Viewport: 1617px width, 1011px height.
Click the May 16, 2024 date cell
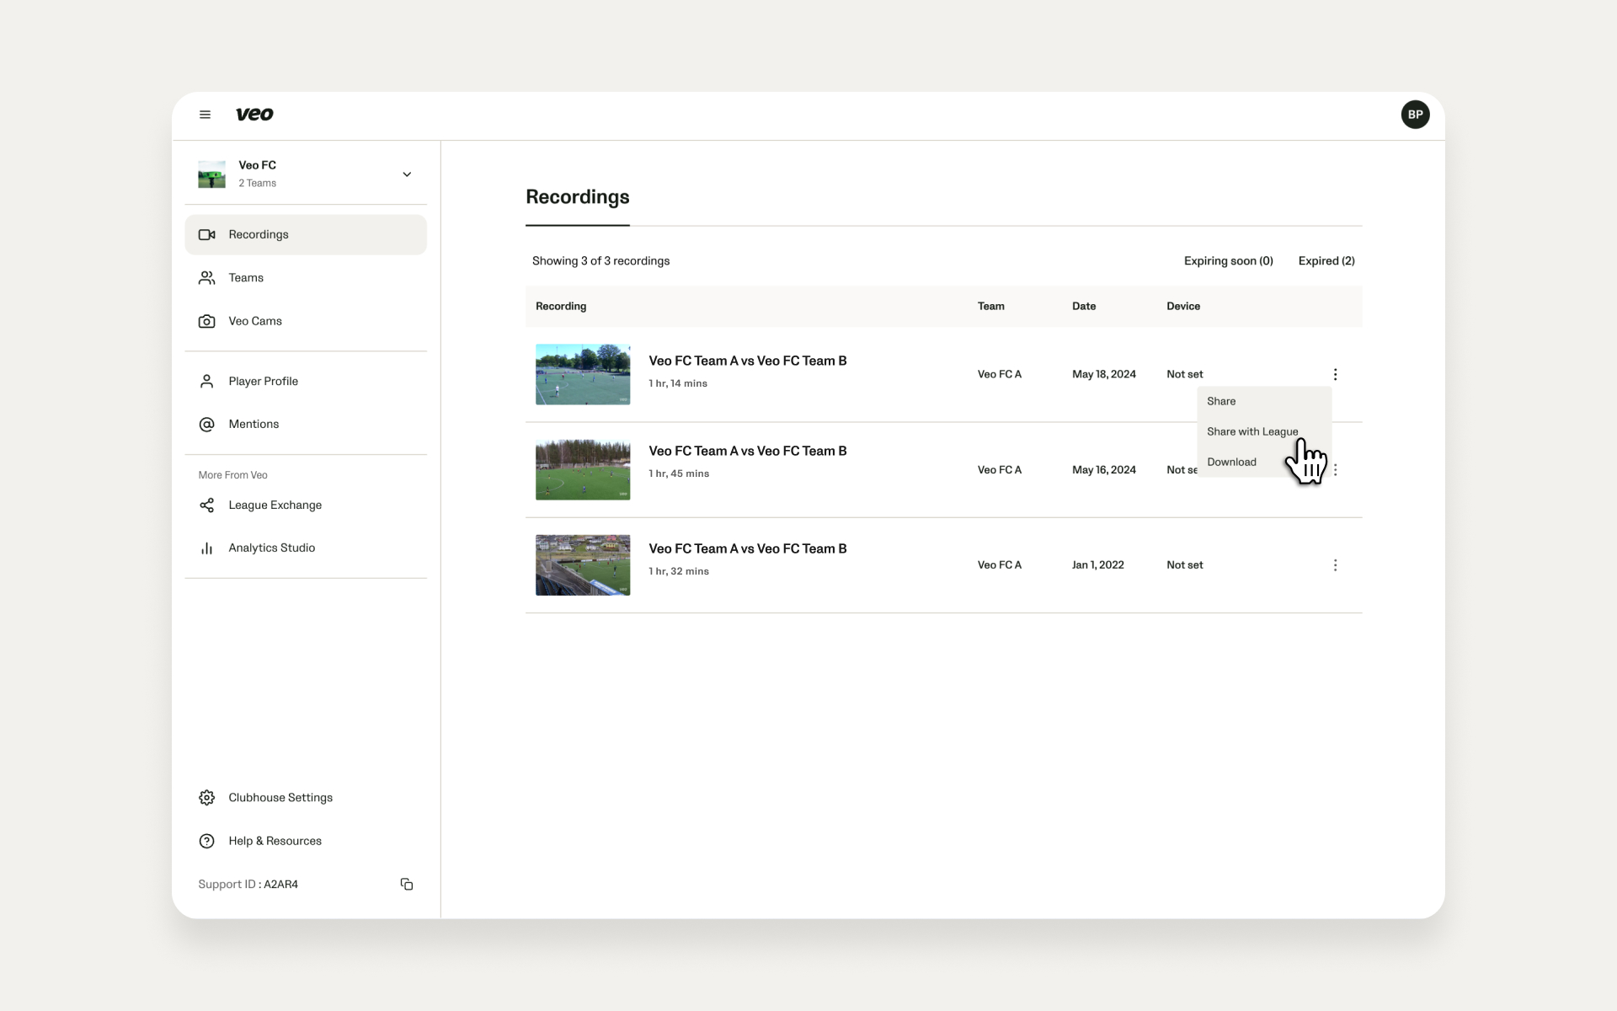point(1104,470)
